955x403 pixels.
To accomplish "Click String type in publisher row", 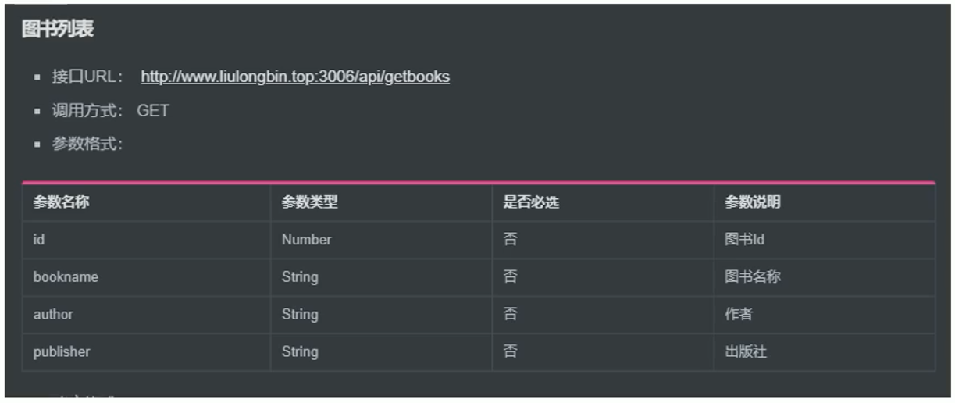I will coord(381,352).
